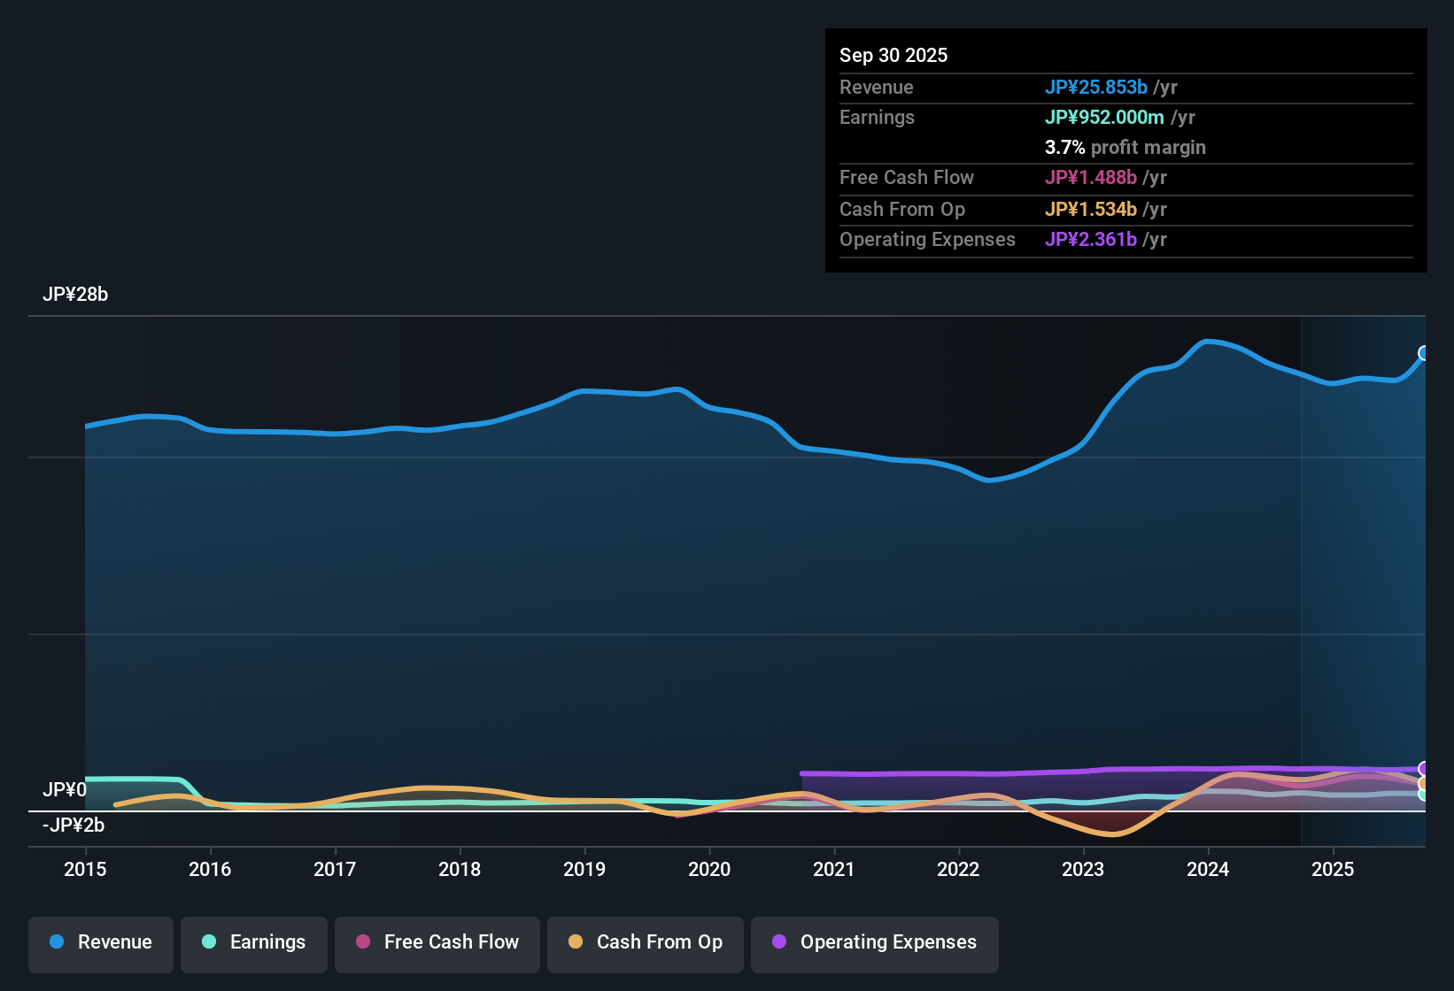
Task: Toggle Operating Expenses series visibility
Action: coord(874,943)
